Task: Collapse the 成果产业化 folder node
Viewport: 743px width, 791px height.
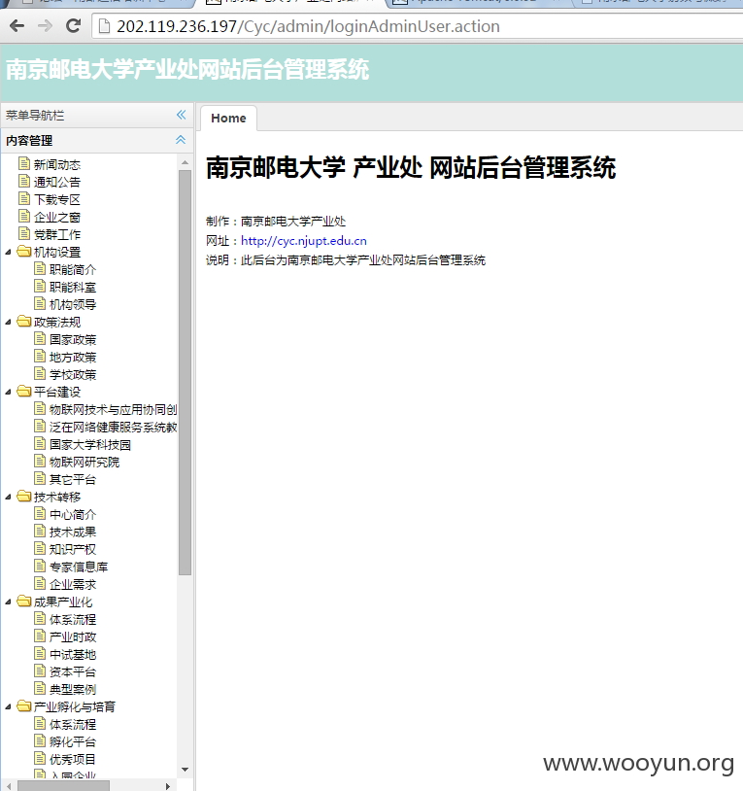Action: pyautogui.click(x=8, y=602)
